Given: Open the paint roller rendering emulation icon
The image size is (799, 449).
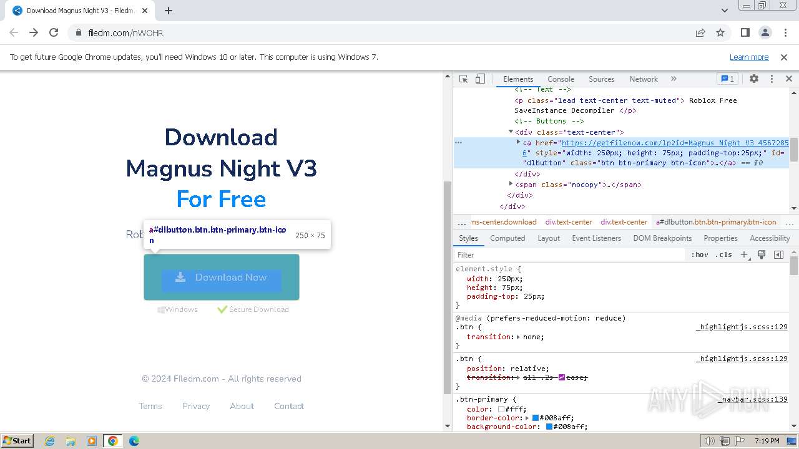Looking at the screenshot, I should pyautogui.click(x=762, y=254).
